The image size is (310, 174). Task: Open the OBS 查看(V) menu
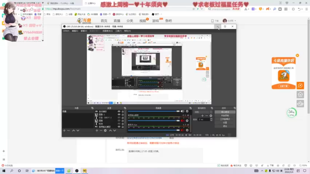(84, 31)
